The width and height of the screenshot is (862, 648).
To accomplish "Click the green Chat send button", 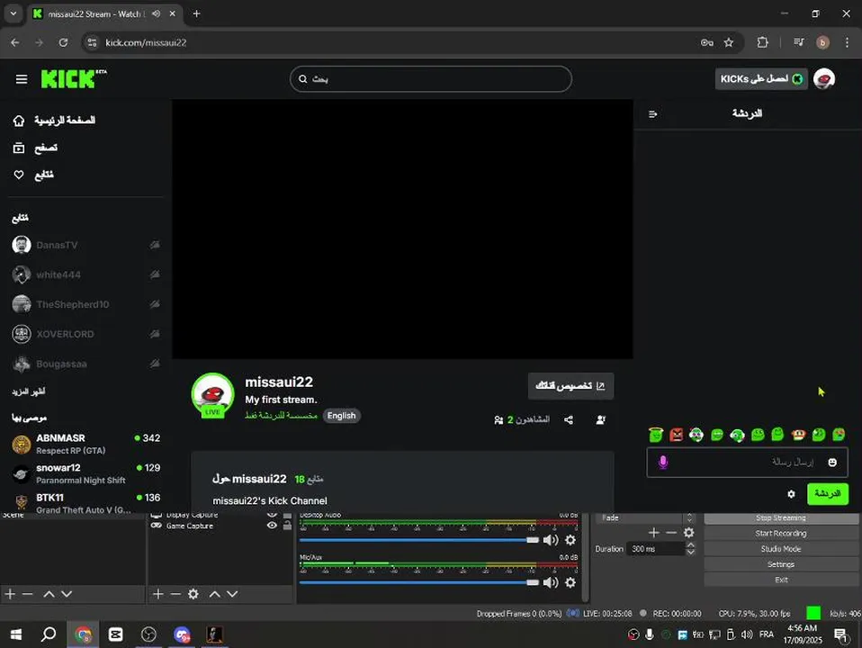I will (x=828, y=494).
